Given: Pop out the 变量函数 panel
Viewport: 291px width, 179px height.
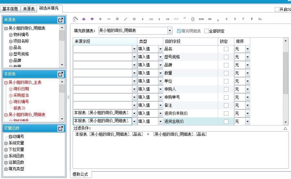Looking at the screenshot, I should click(61, 128).
